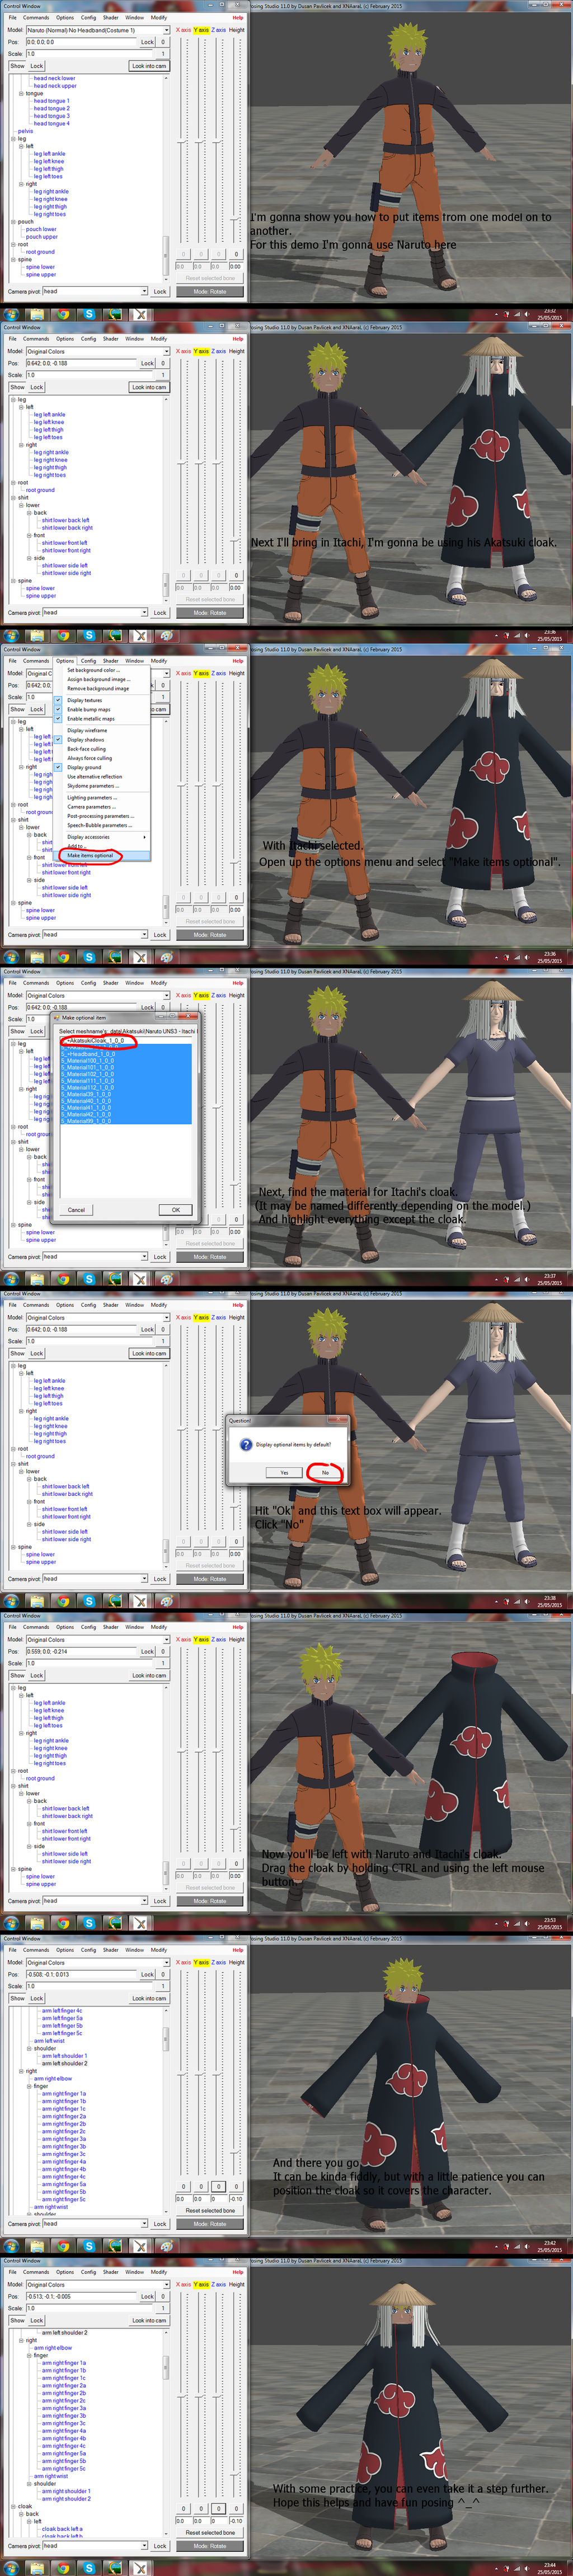Collapse the pouch bone group

pyautogui.click(x=13, y=222)
